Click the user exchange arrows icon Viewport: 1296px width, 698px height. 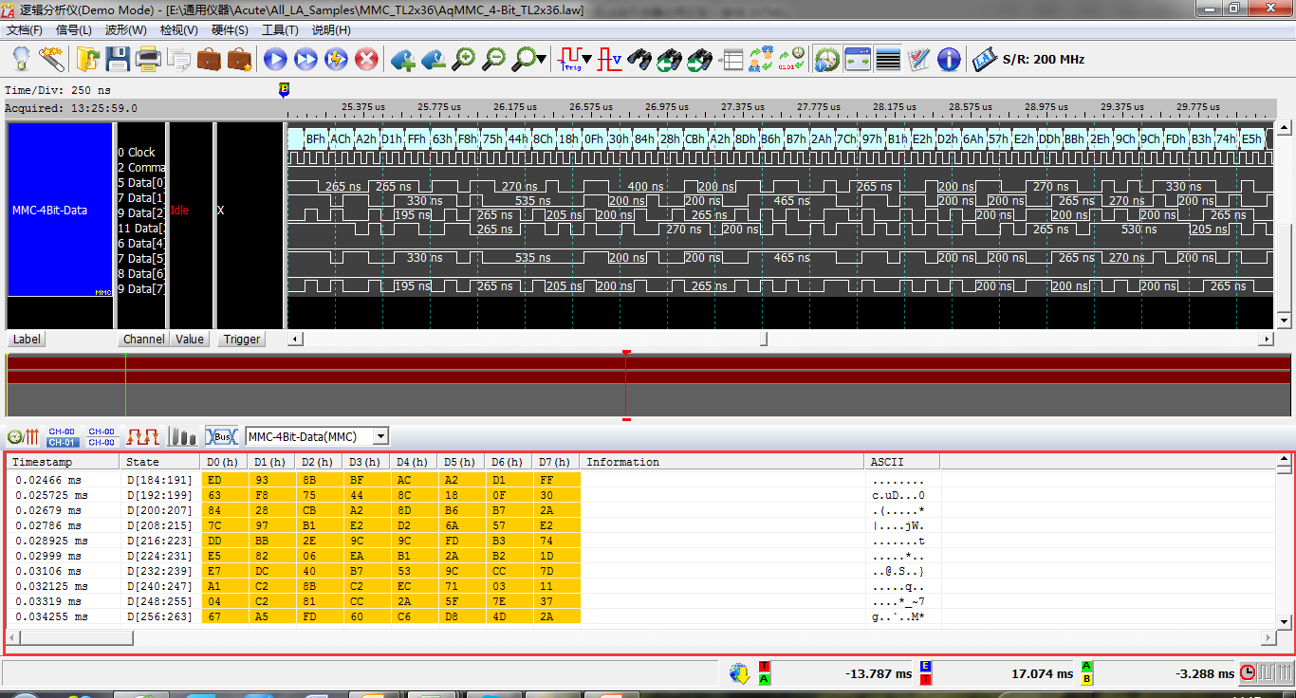pyautogui.click(x=761, y=59)
